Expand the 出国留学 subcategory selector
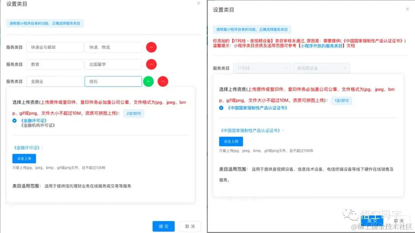Viewport: 415px width, 233px height. [x=113, y=64]
